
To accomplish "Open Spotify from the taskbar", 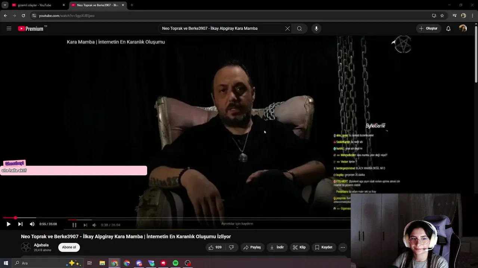I will pos(176,263).
